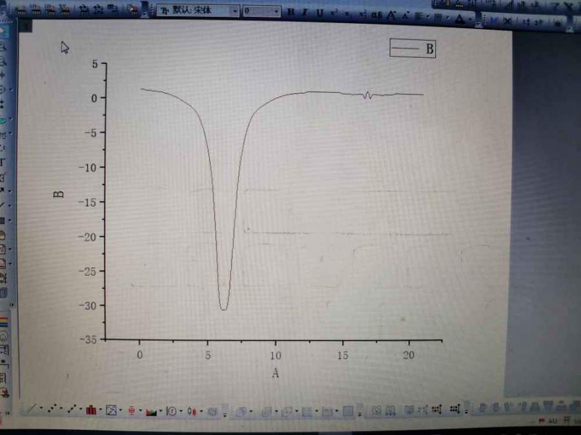Select the Scatter plot button

pyautogui.click(x=52, y=409)
